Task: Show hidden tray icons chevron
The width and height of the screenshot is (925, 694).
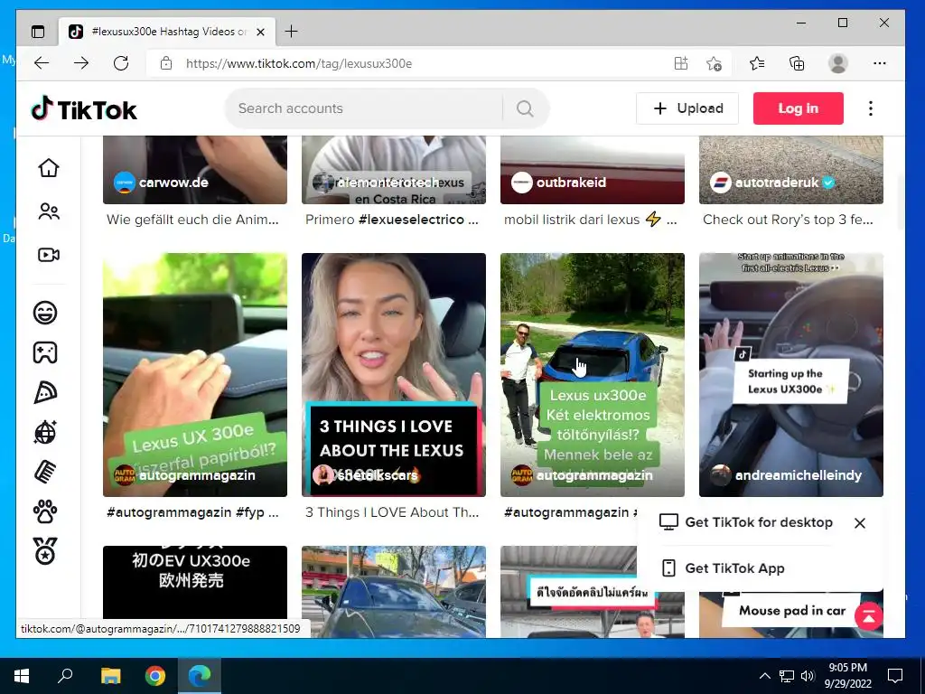Action: click(764, 676)
